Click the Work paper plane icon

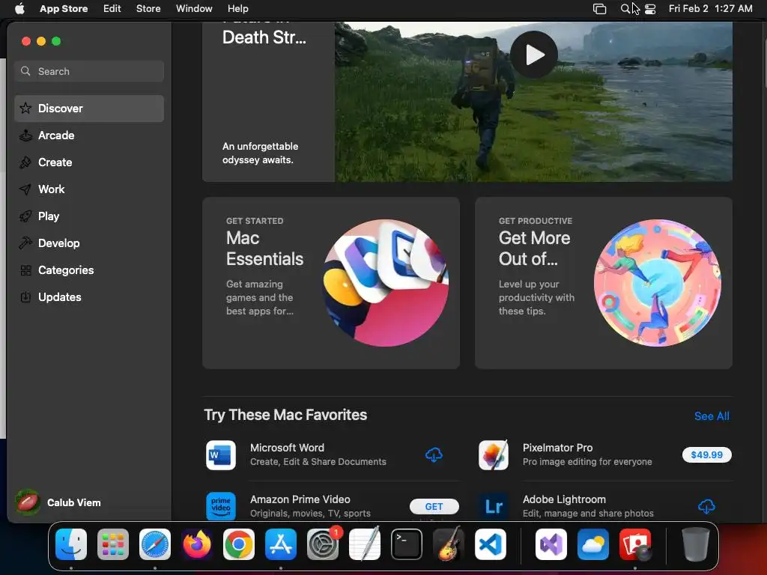25,189
